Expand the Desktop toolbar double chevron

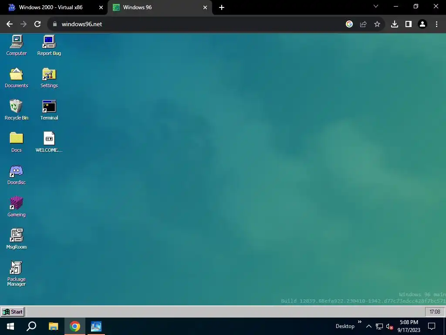pos(359,322)
